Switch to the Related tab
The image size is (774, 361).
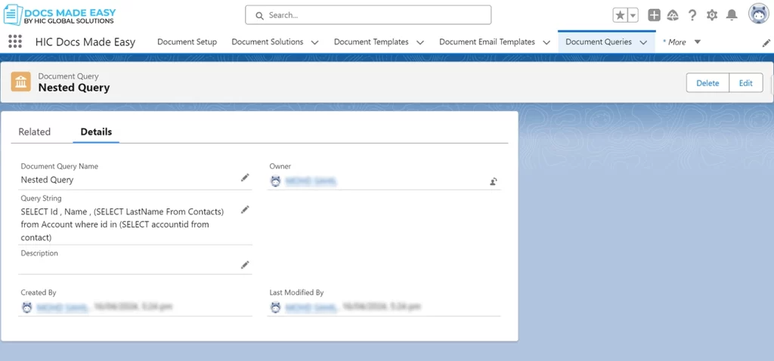(x=35, y=131)
